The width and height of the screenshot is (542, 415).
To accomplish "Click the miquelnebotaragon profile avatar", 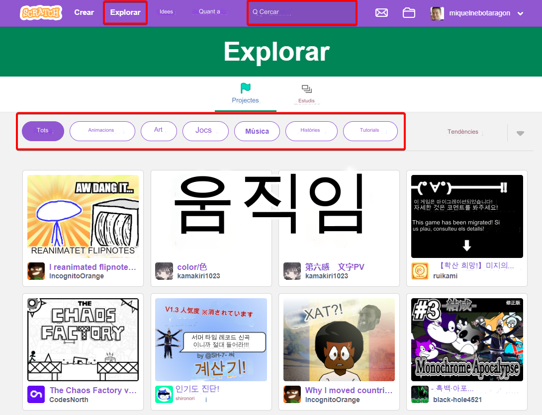I will [x=437, y=13].
